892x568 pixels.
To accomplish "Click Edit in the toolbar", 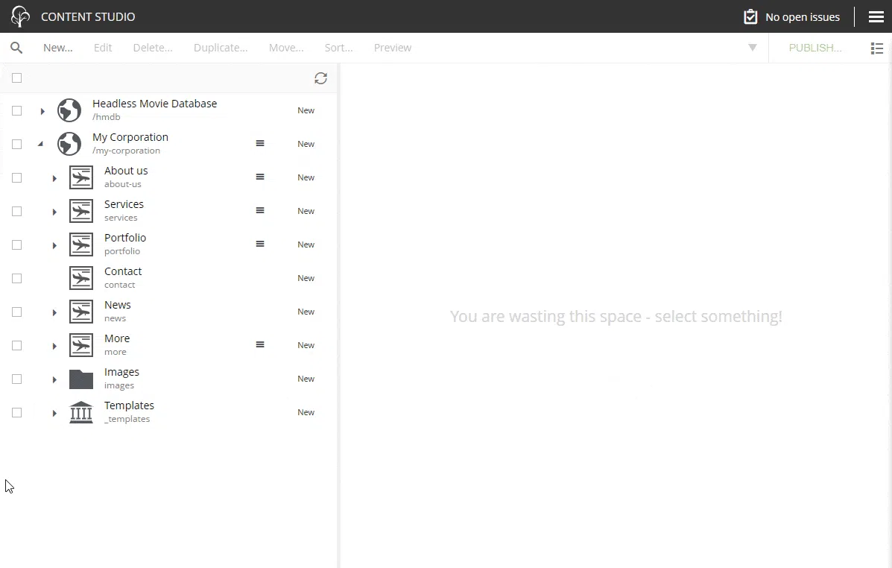I will coord(103,48).
